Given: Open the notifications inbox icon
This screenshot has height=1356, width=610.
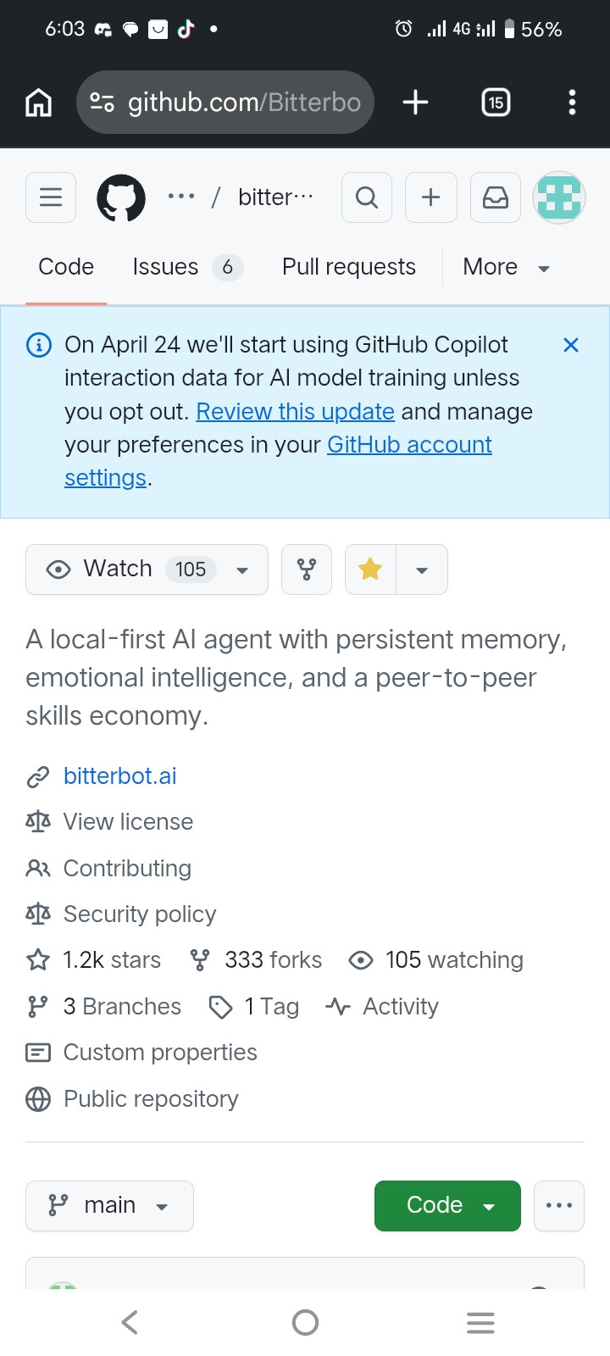Looking at the screenshot, I should tap(496, 197).
